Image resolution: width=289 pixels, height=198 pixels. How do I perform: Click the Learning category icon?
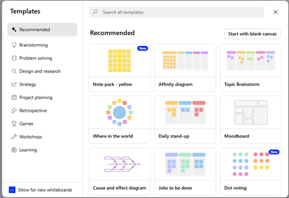coord(14,150)
